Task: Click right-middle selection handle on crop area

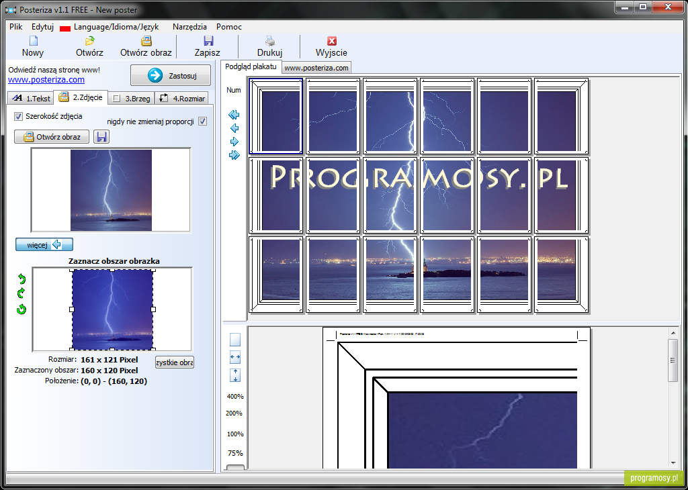Action: (153, 309)
